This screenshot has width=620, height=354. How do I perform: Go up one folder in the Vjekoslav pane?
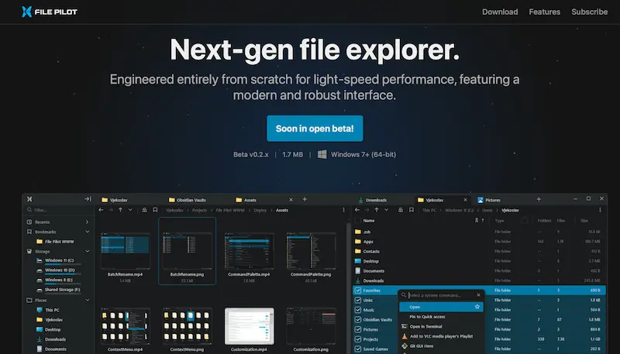coord(377,210)
